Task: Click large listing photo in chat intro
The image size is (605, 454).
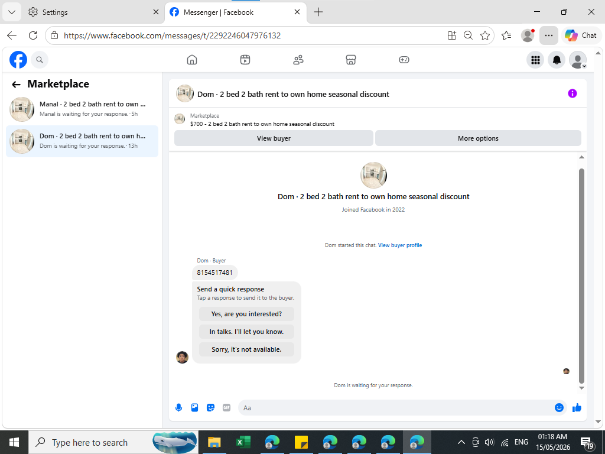Action: click(x=373, y=175)
